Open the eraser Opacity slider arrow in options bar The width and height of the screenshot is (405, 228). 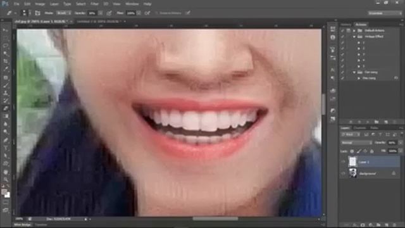[100, 13]
